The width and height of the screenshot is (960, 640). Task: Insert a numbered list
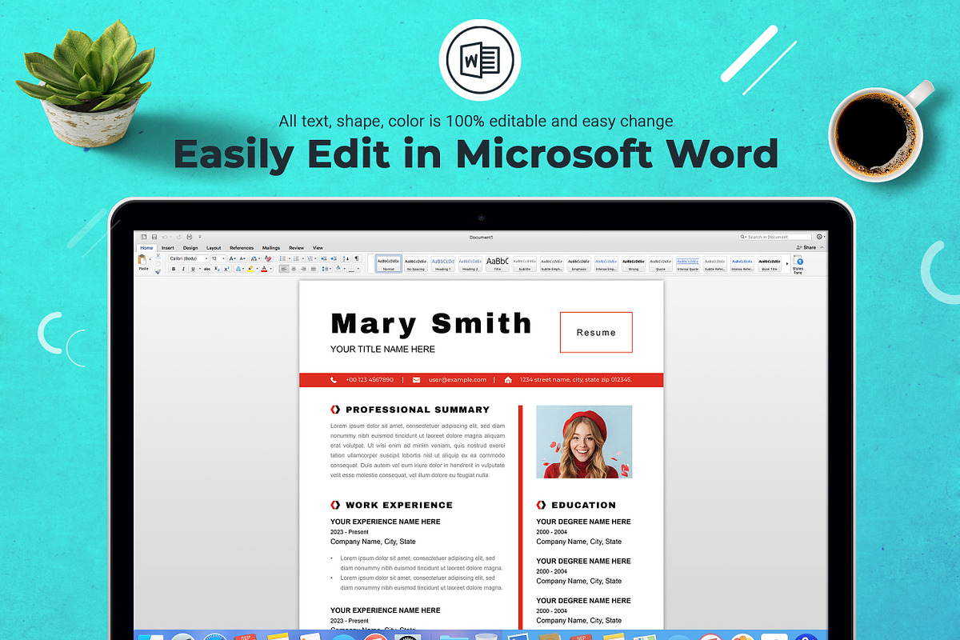(x=296, y=258)
